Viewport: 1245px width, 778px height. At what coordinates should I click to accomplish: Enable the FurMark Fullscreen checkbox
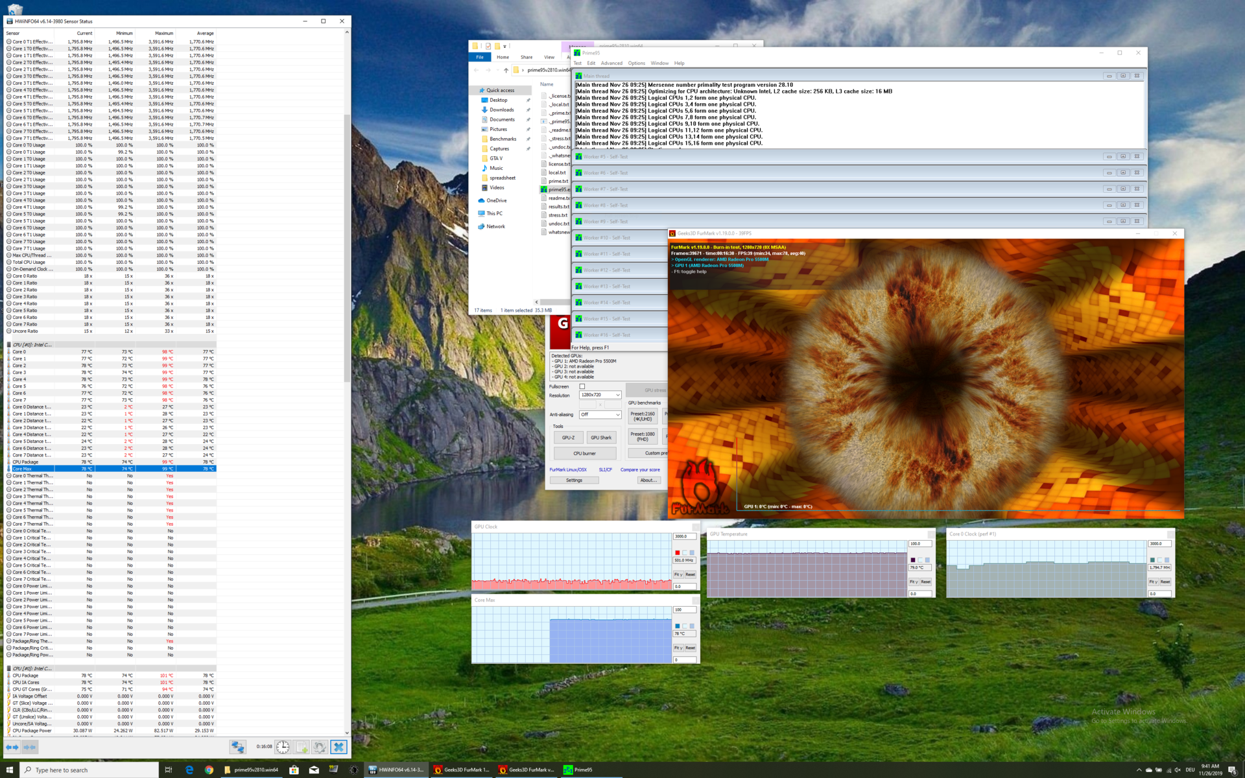[x=582, y=386]
